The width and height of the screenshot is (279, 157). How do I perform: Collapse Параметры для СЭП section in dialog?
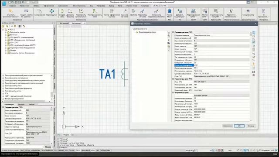pos(173,32)
